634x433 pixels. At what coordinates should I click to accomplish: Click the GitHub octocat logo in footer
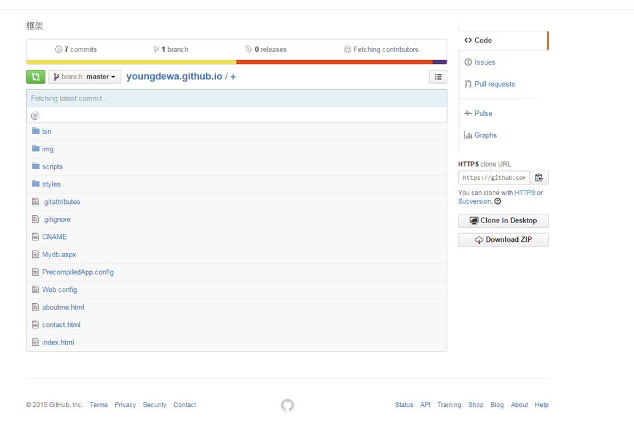click(287, 405)
